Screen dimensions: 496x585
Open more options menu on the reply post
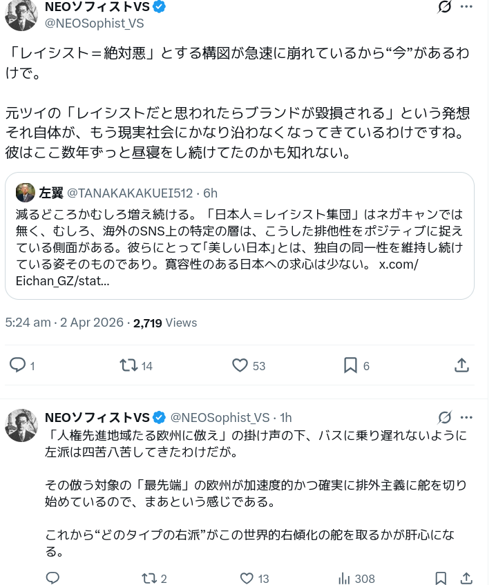[467, 418]
